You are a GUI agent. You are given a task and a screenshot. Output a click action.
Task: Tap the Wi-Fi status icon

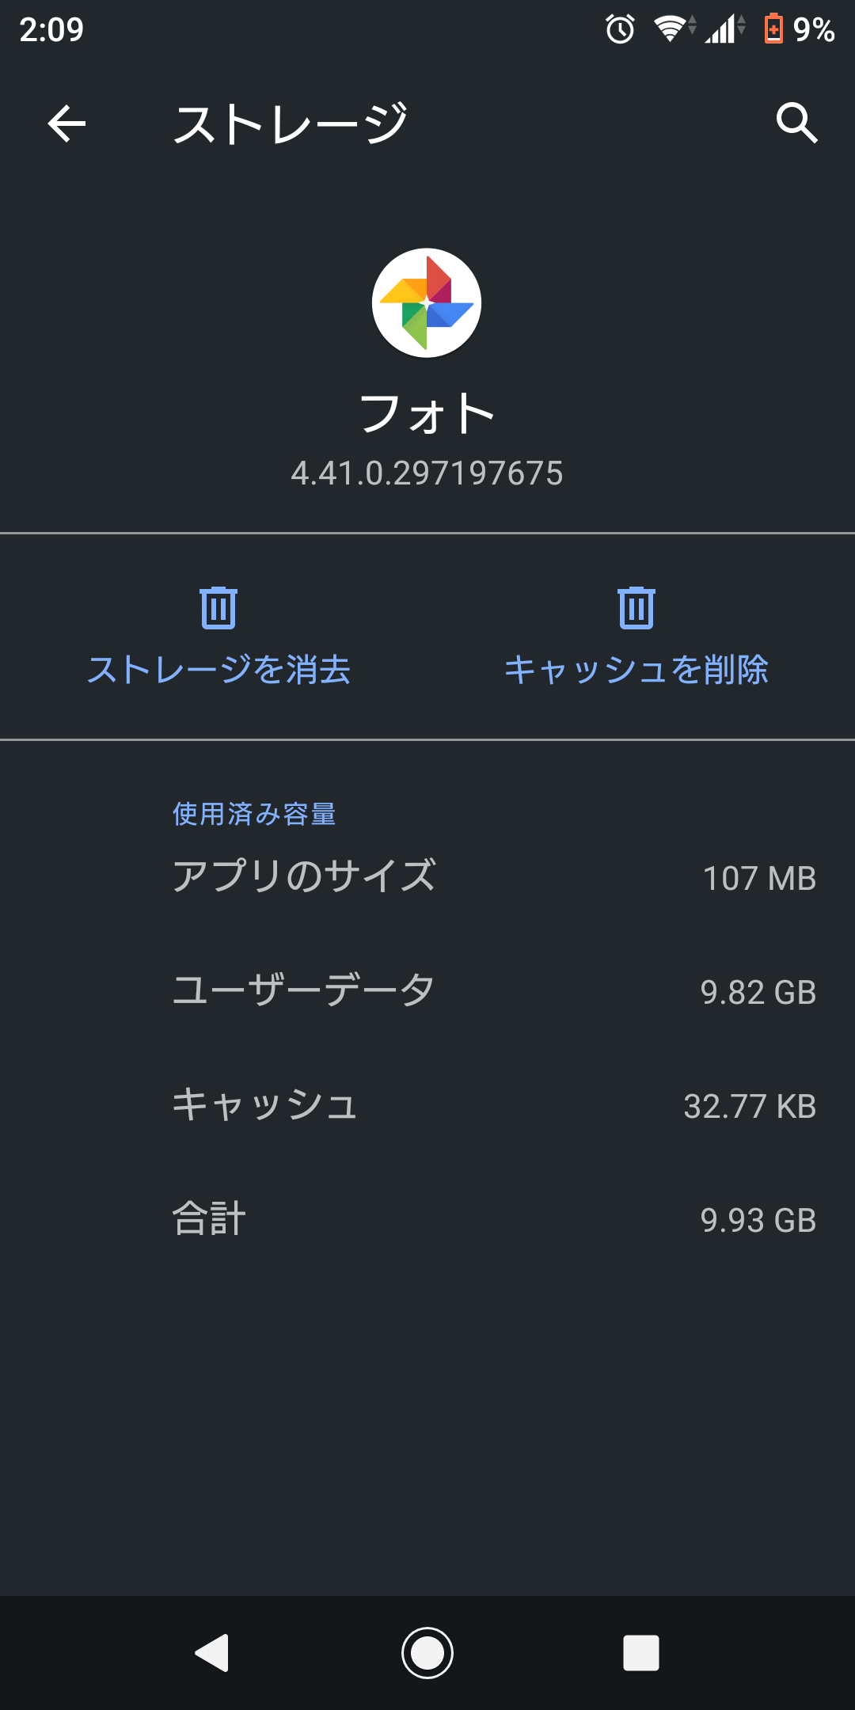[671, 29]
